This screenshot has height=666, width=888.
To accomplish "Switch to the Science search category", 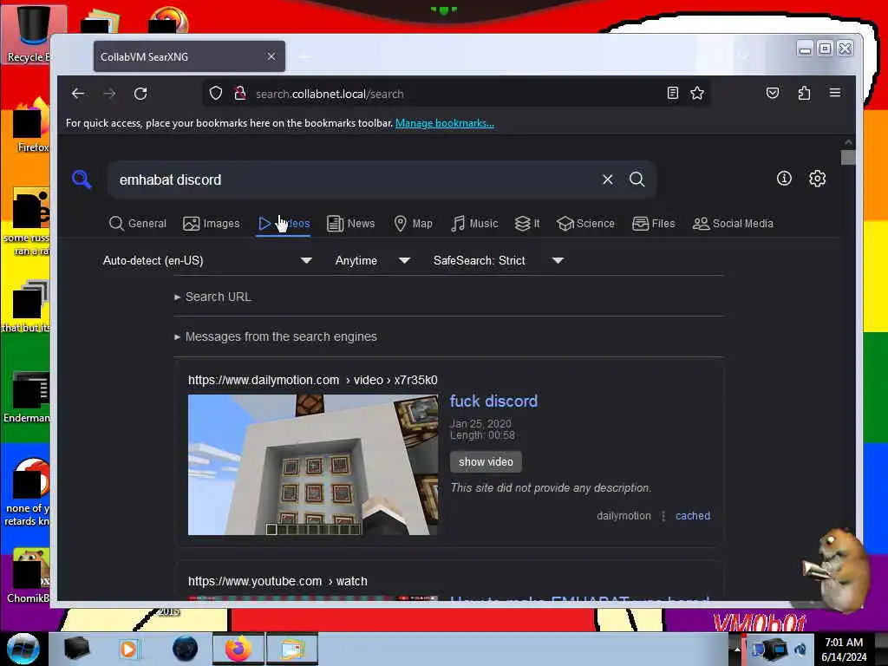I will 585,224.
